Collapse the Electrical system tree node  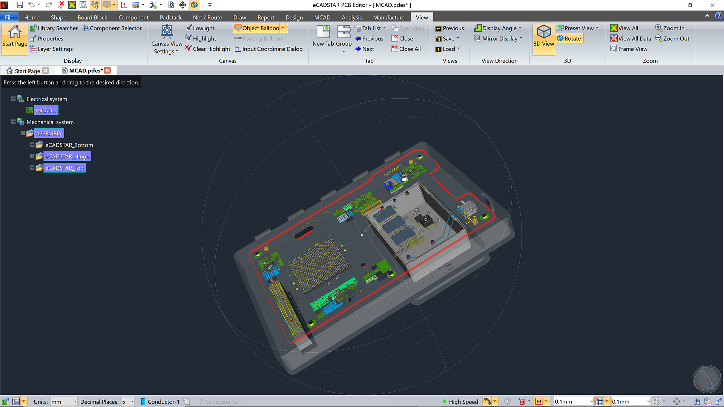[13, 99]
